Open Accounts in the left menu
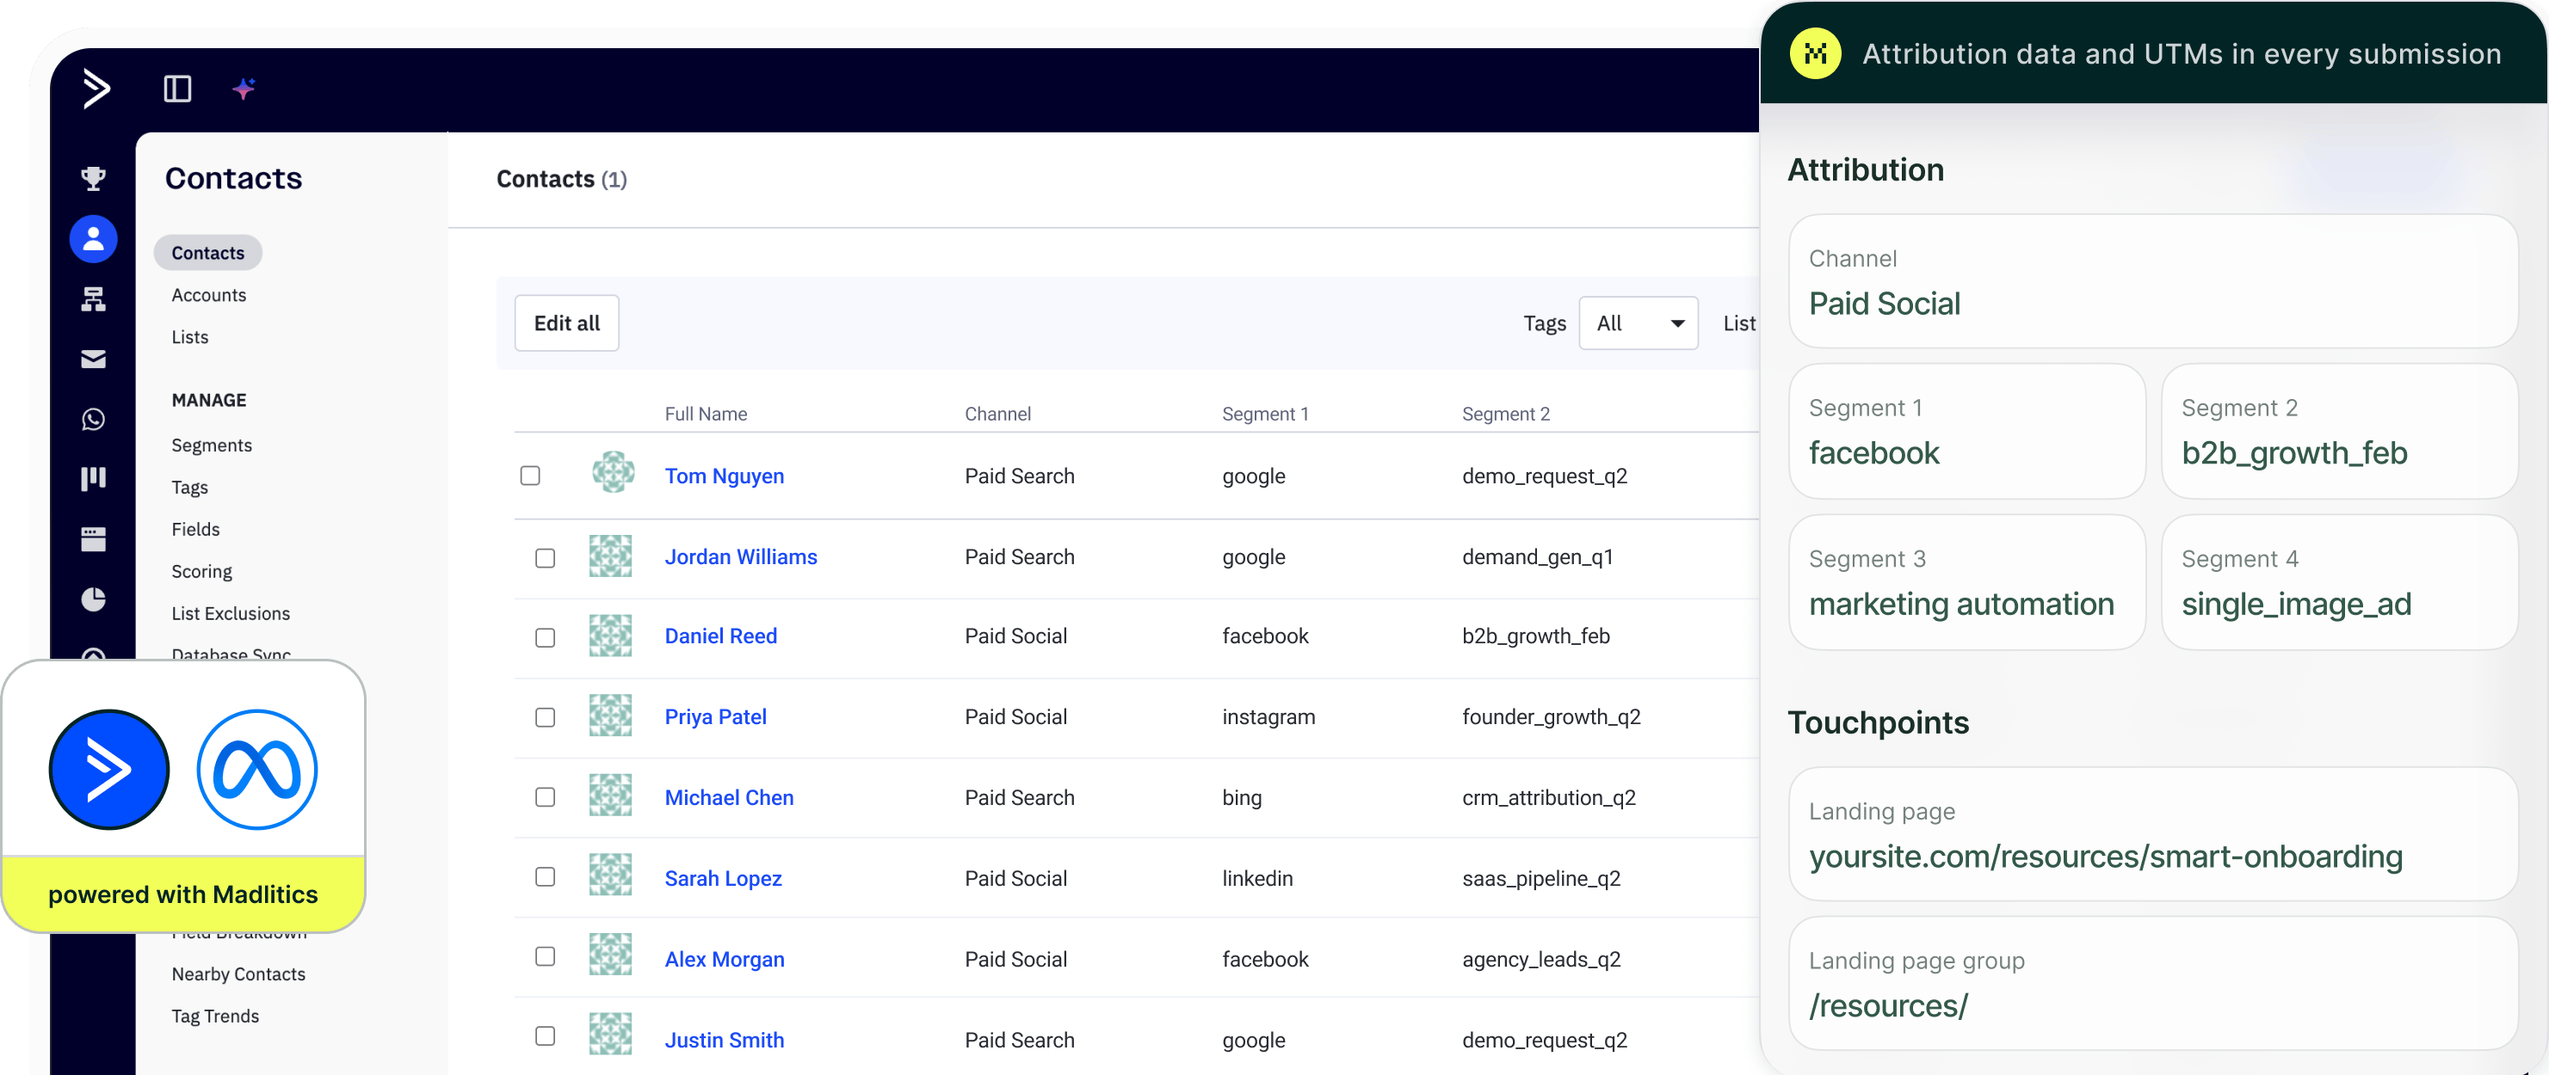The width and height of the screenshot is (2549, 1075). click(209, 295)
